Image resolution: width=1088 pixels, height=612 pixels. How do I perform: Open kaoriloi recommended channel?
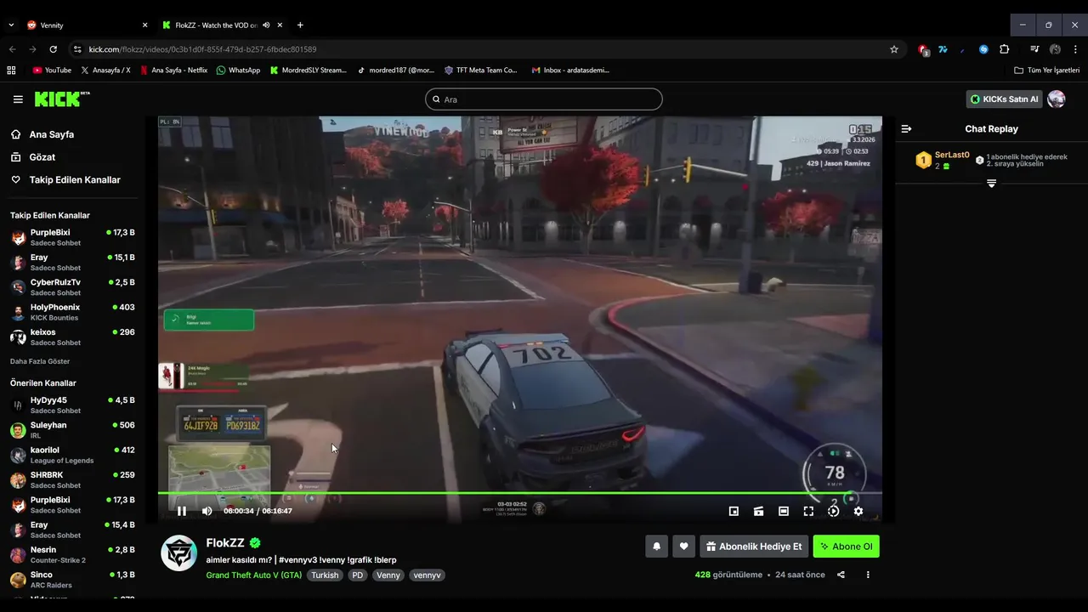pyautogui.click(x=72, y=455)
